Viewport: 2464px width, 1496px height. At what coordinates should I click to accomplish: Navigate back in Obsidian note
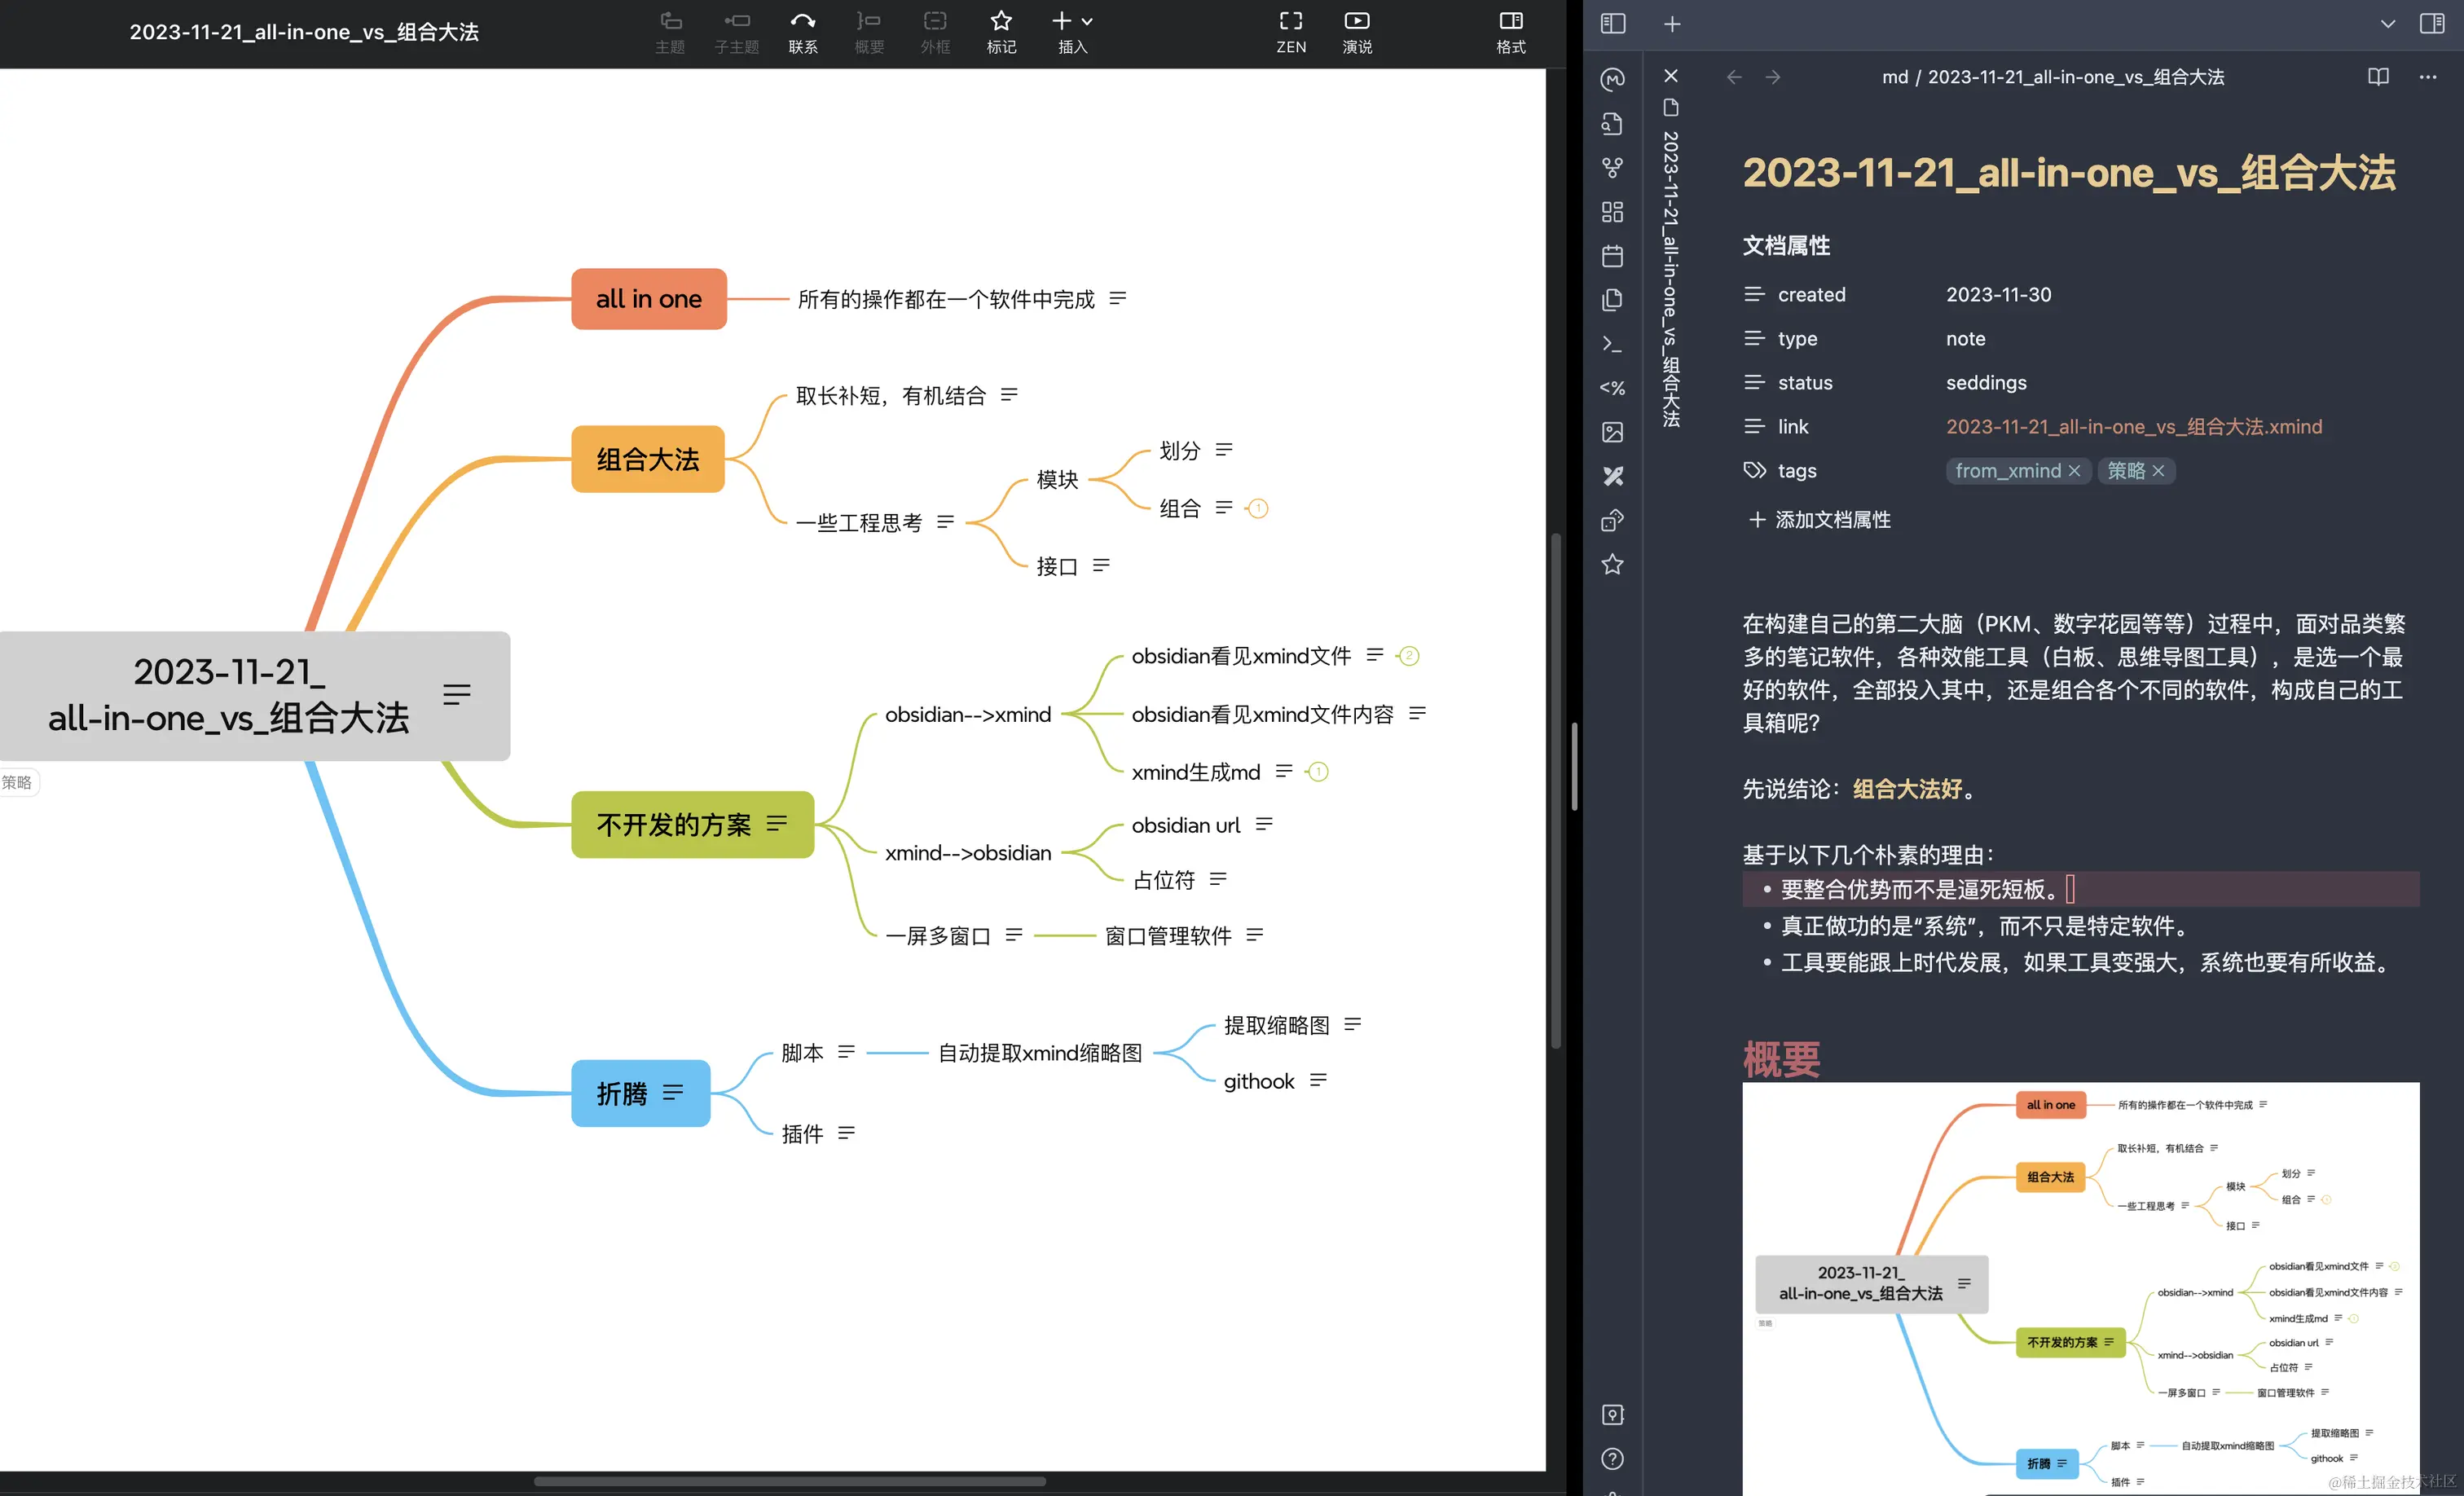tap(1735, 77)
